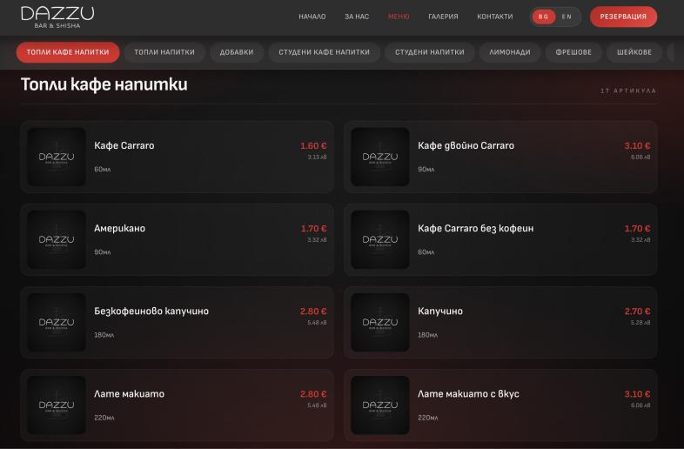Click the Лате макиато с вкус title
The image size is (684, 449).
468,394
